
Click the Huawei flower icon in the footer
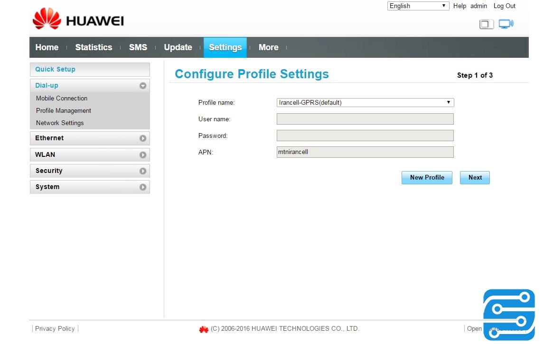pyautogui.click(x=204, y=328)
